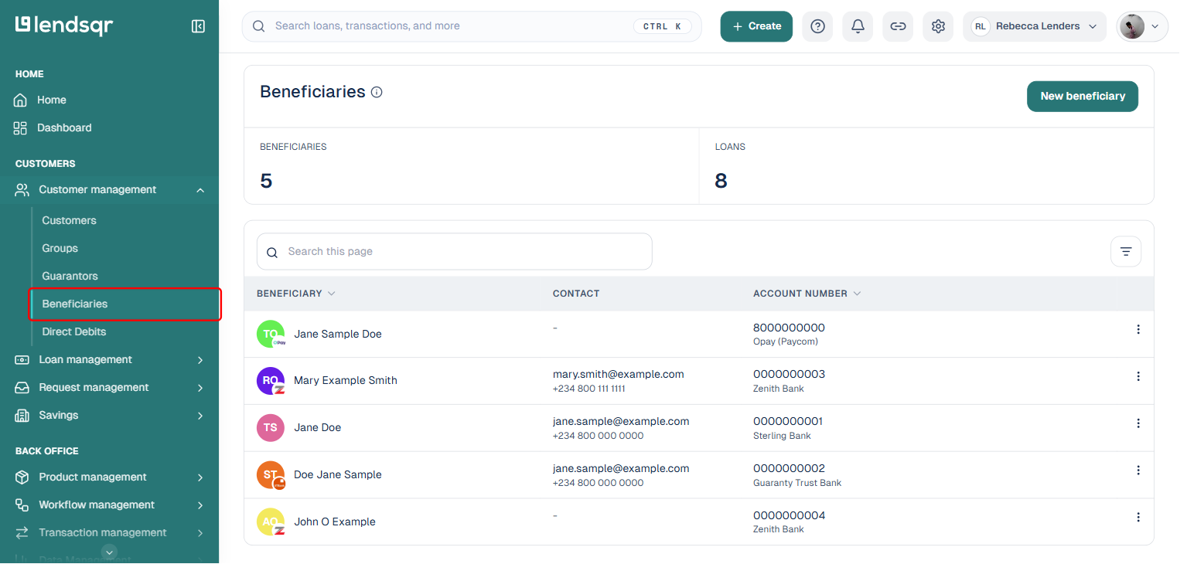Open the Guarantors submenu item
Screen dimensions: 1187x564
(x=70, y=277)
